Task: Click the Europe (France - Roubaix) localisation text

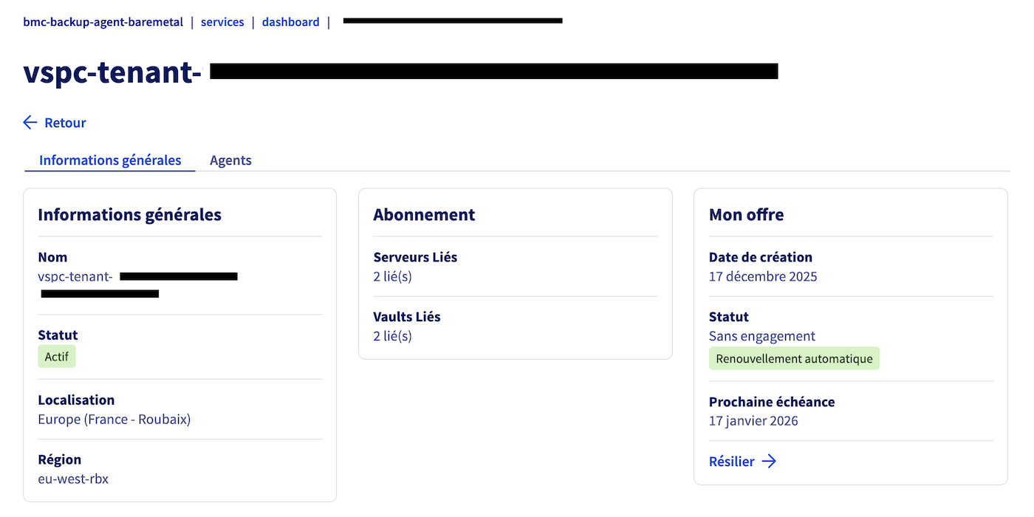Action: [114, 419]
